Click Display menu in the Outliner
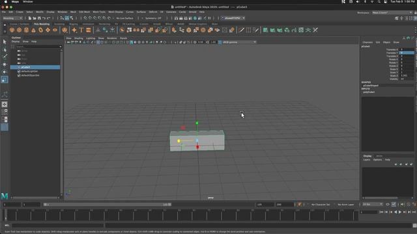Viewport: 417px width, 234px height. (16, 42)
